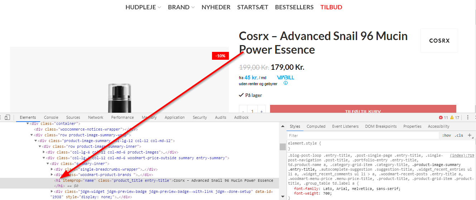
Task: Click the product title heading on page
Action: 323,43
